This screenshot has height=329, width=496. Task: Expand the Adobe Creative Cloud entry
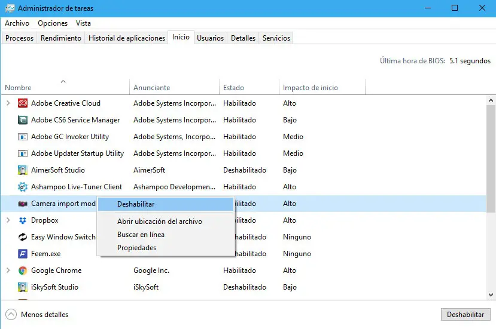tap(8, 103)
